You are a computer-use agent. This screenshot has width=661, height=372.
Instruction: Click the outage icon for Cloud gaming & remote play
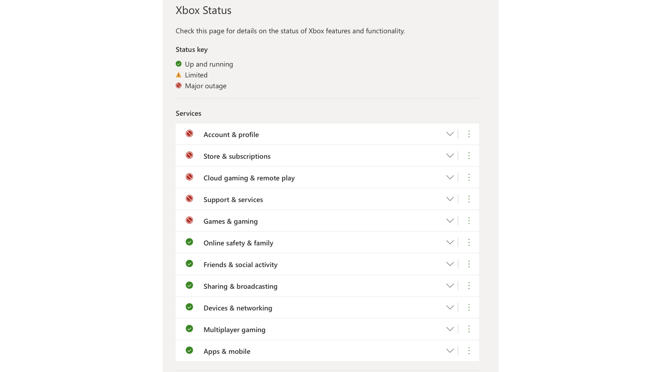[x=189, y=177]
